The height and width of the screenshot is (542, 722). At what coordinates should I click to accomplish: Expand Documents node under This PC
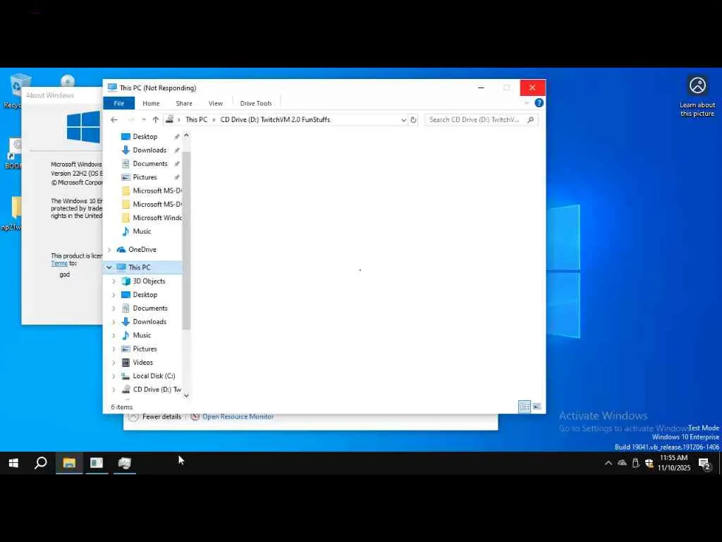[x=114, y=308]
